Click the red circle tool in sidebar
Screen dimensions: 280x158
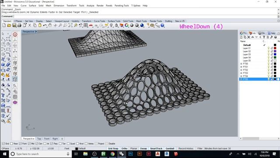[x=15, y=34]
